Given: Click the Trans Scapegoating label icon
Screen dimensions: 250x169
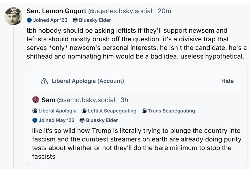Looking at the screenshot, I should pos(144,111).
